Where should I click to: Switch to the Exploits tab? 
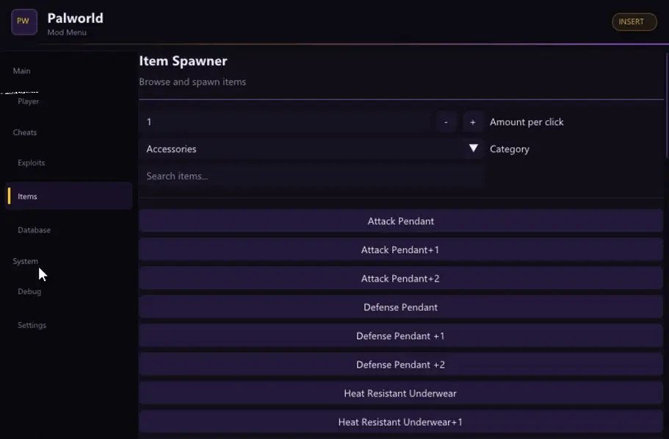point(31,163)
